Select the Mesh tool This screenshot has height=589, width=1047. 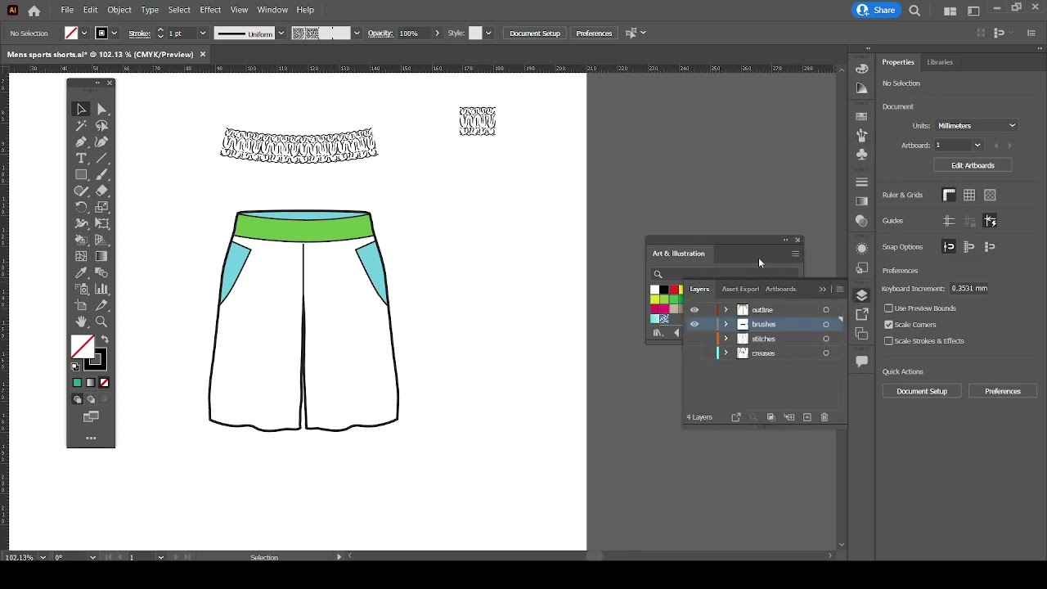tap(81, 257)
